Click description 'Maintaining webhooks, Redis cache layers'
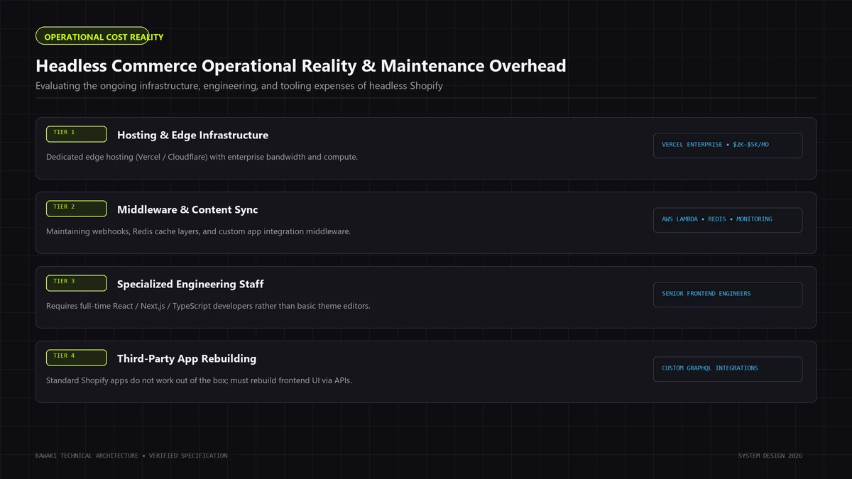 click(198, 231)
